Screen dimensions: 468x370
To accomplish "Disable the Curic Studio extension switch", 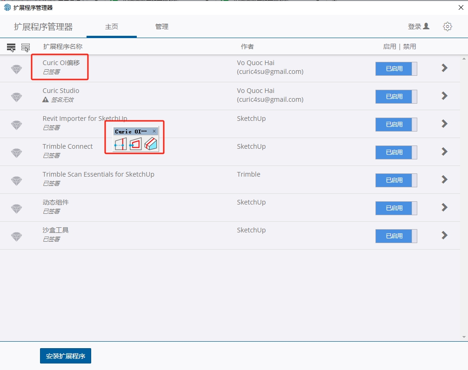I will click(x=396, y=97).
